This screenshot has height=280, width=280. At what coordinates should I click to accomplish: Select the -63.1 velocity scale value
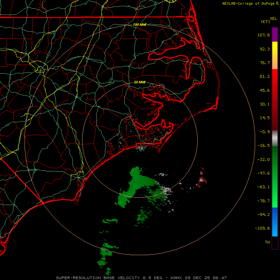pyautogui.click(x=264, y=187)
